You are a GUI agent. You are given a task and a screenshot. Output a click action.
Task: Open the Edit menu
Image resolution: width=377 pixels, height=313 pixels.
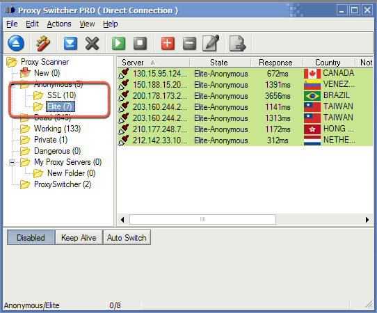coord(32,24)
